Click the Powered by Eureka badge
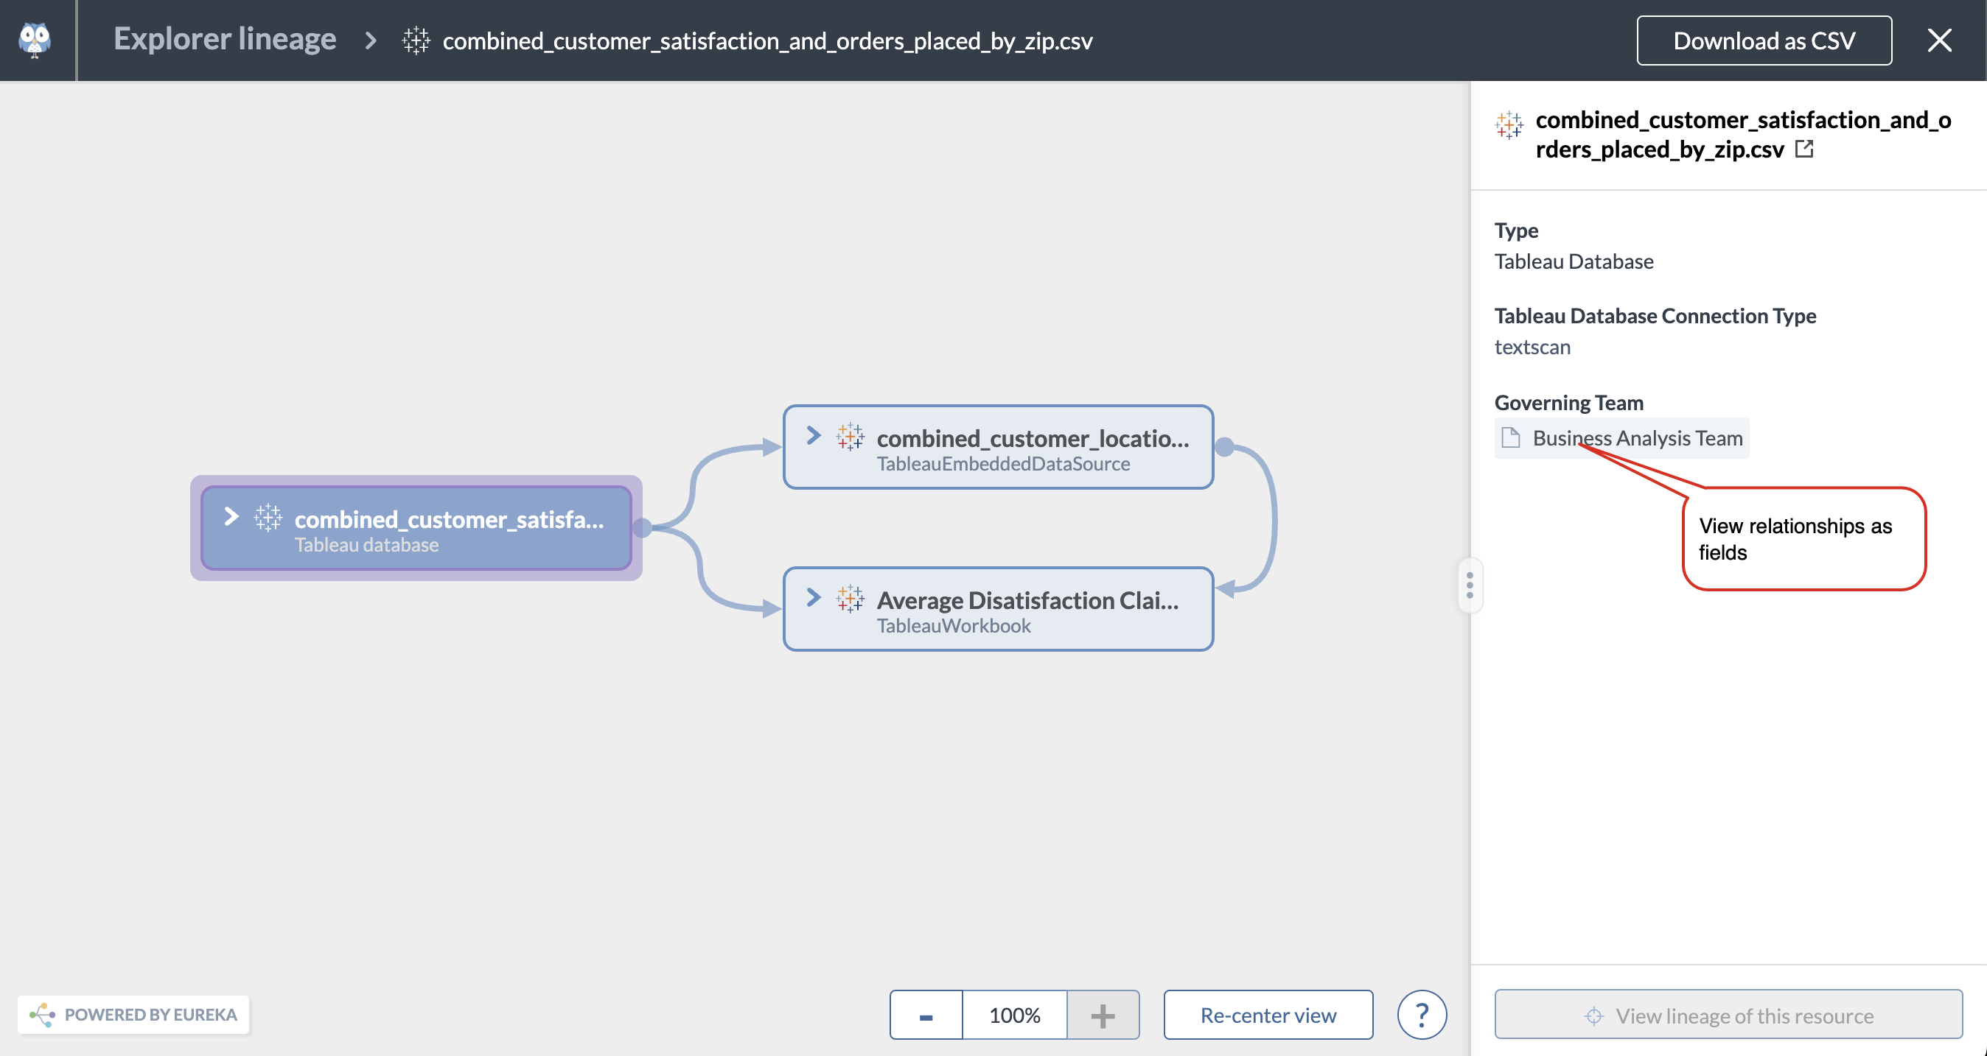This screenshot has height=1056, width=1987. [133, 1014]
